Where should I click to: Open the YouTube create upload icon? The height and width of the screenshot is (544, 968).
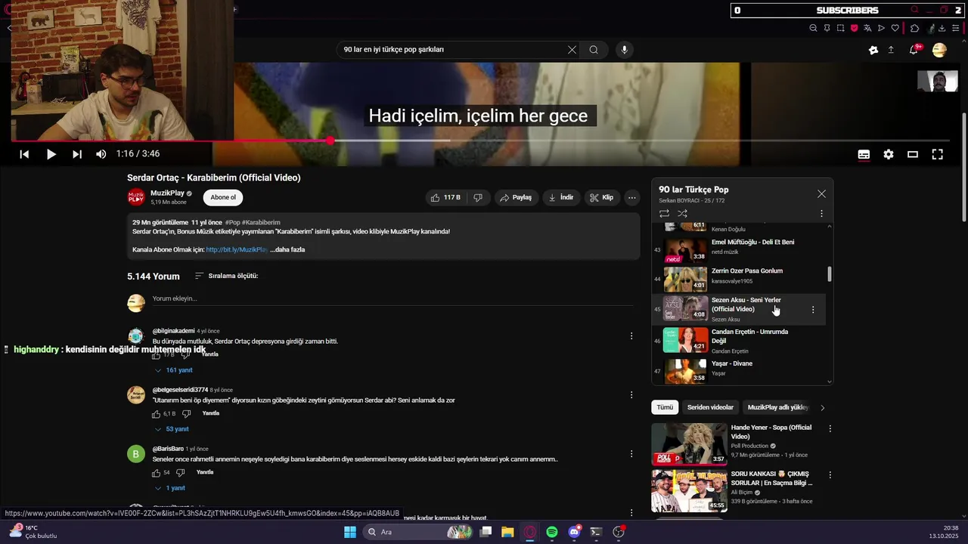891,50
